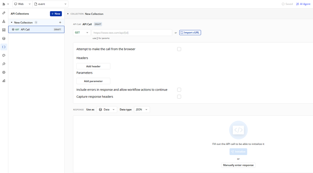
Task: Open the Web platform dropdown
Action: 22,4
